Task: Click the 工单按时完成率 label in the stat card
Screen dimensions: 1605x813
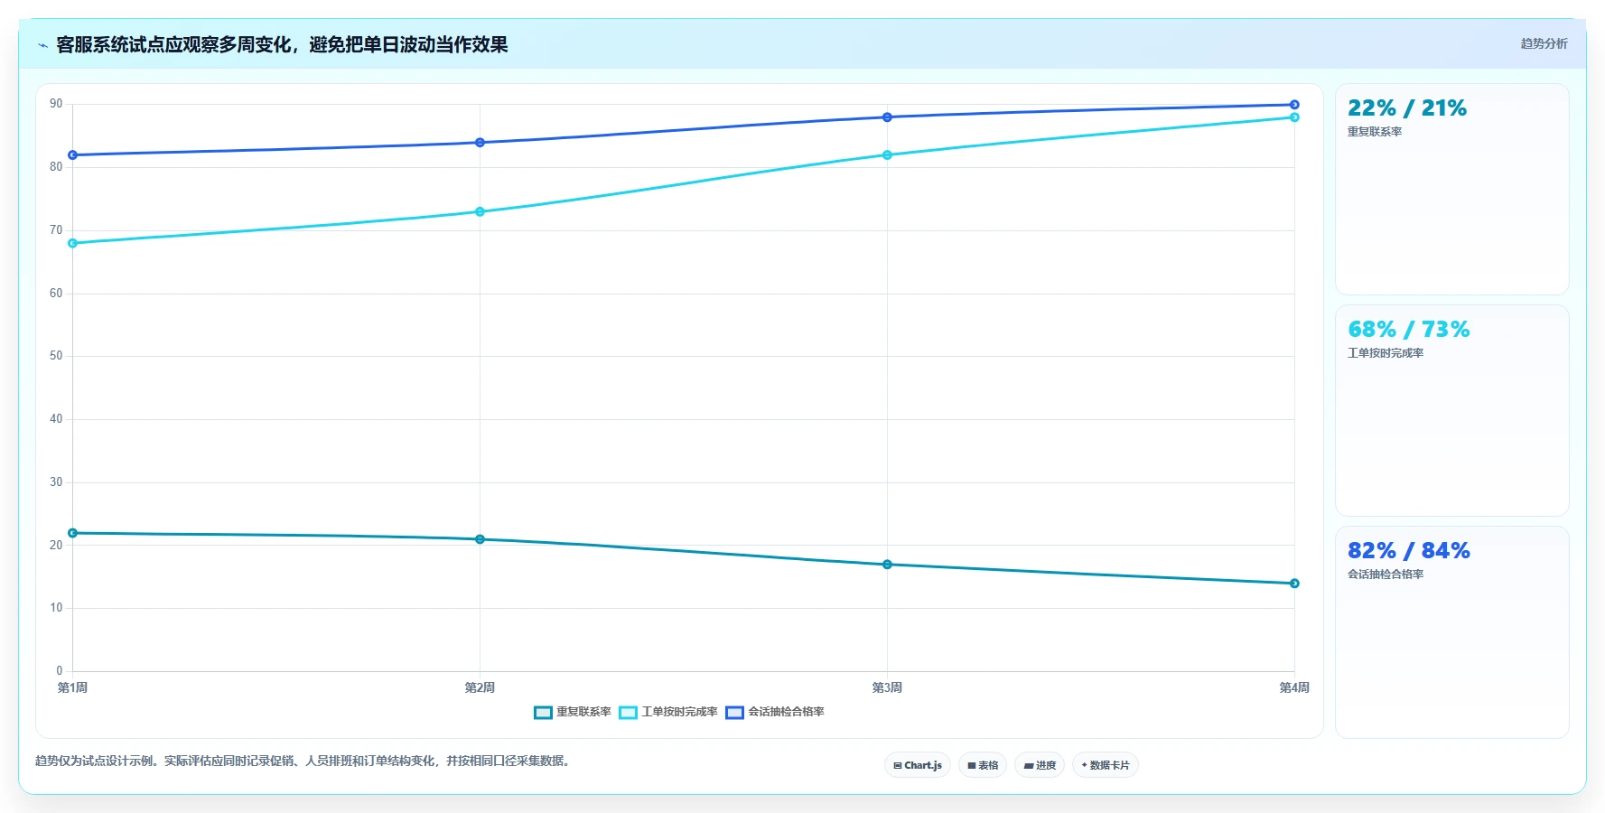Action: [x=1386, y=353]
